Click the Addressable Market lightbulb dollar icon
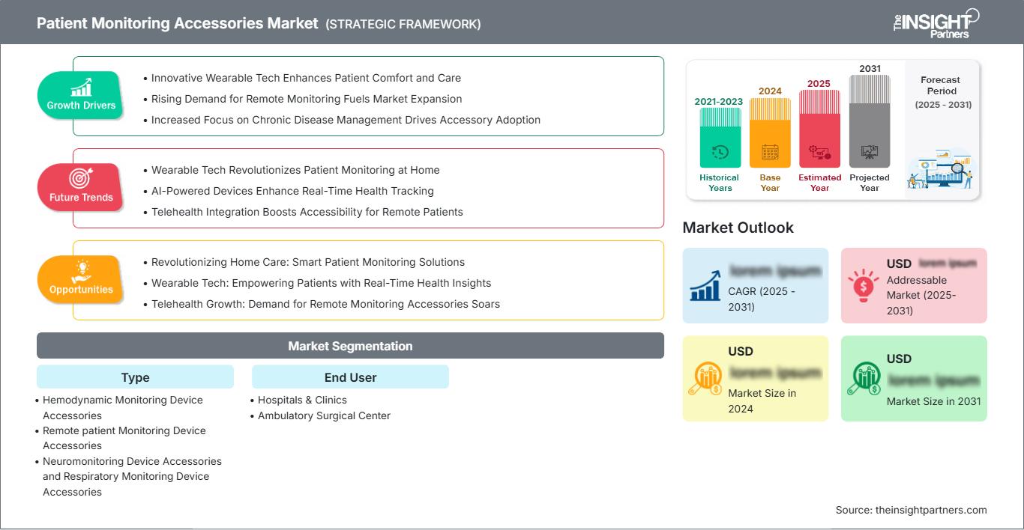Viewport: 1024px width, 530px height. coord(864,284)
